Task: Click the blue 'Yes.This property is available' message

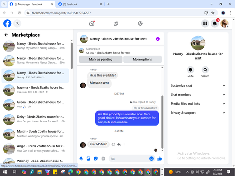Action: tap(127, 118)
